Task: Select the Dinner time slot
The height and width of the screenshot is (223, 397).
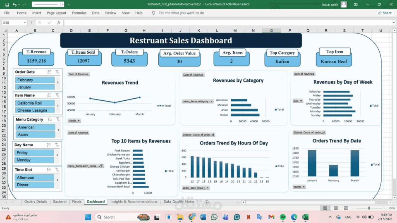Action: [x=34, y=185]
